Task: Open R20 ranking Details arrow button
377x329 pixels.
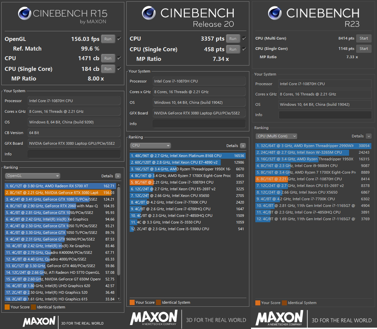Action: pos(243,146)
